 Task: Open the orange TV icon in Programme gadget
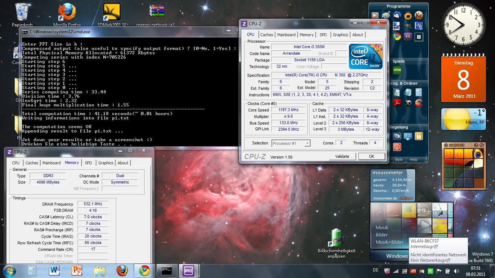coord(408,15)
